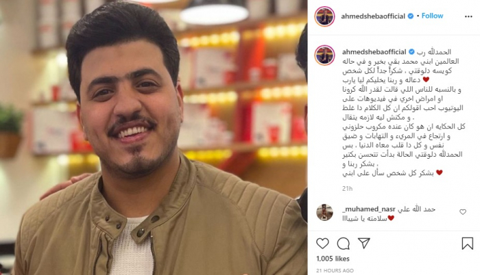The height and width of the screenshot is (275, 480).
Task: Click the verified badge beside caption username
Action: [x=411, y=52]
